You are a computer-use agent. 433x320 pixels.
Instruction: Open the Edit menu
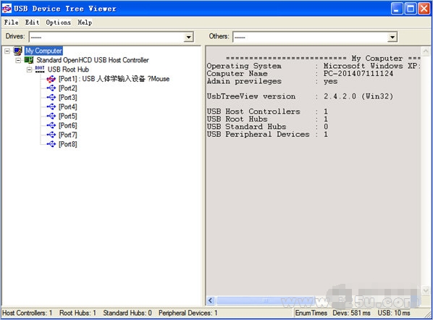coord(33,22)
